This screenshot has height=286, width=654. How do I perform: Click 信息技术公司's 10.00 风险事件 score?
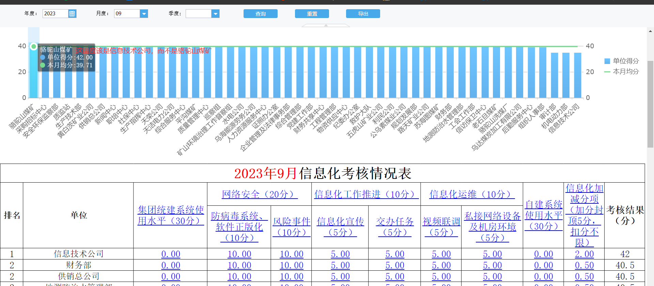point(292,254)
